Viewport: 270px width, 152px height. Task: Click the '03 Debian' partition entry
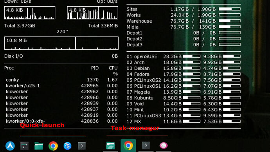pos(138,69)
